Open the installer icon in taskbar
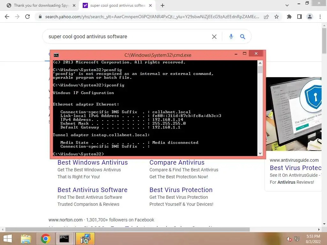 (x=85, y=239)
